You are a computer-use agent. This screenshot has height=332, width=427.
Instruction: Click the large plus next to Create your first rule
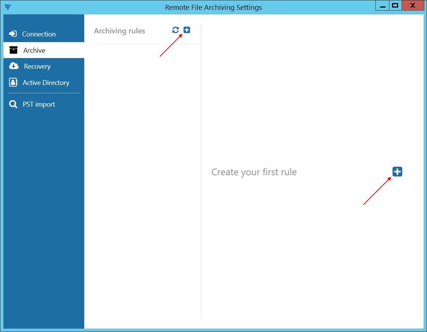397,172
